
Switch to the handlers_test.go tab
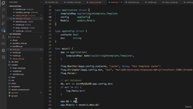[x=72, y=2]
